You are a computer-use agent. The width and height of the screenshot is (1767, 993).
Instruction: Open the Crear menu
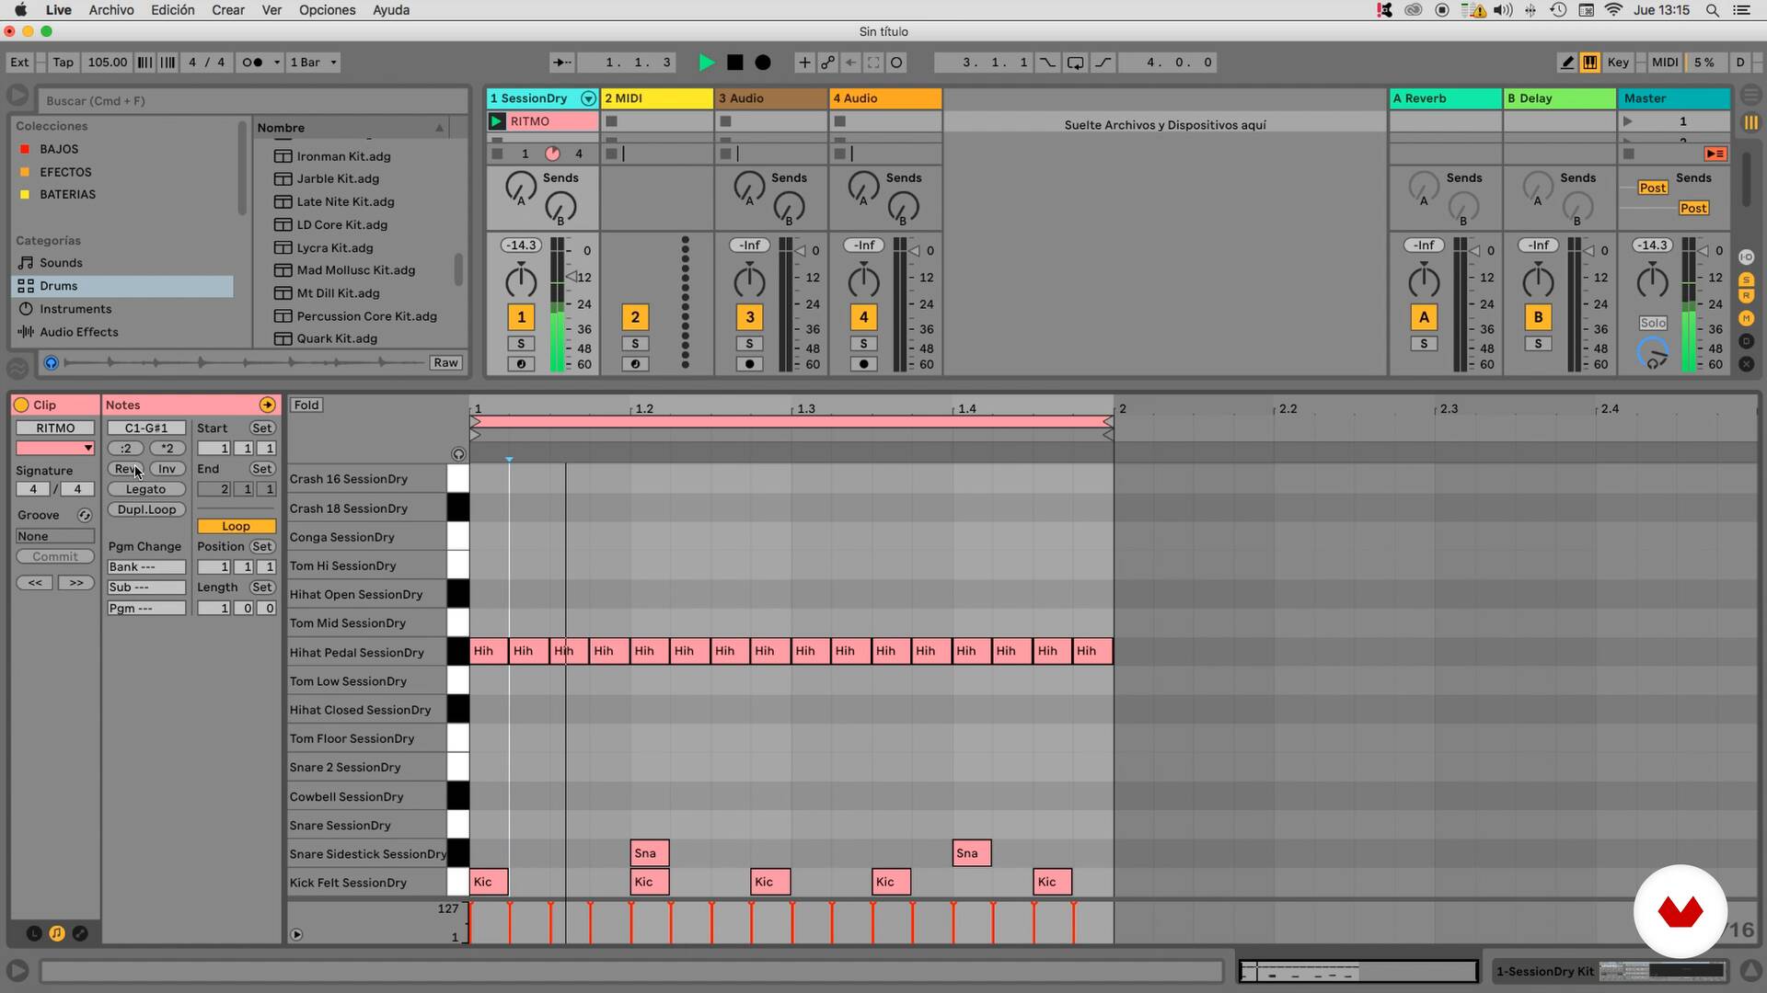tap(228, 10)
